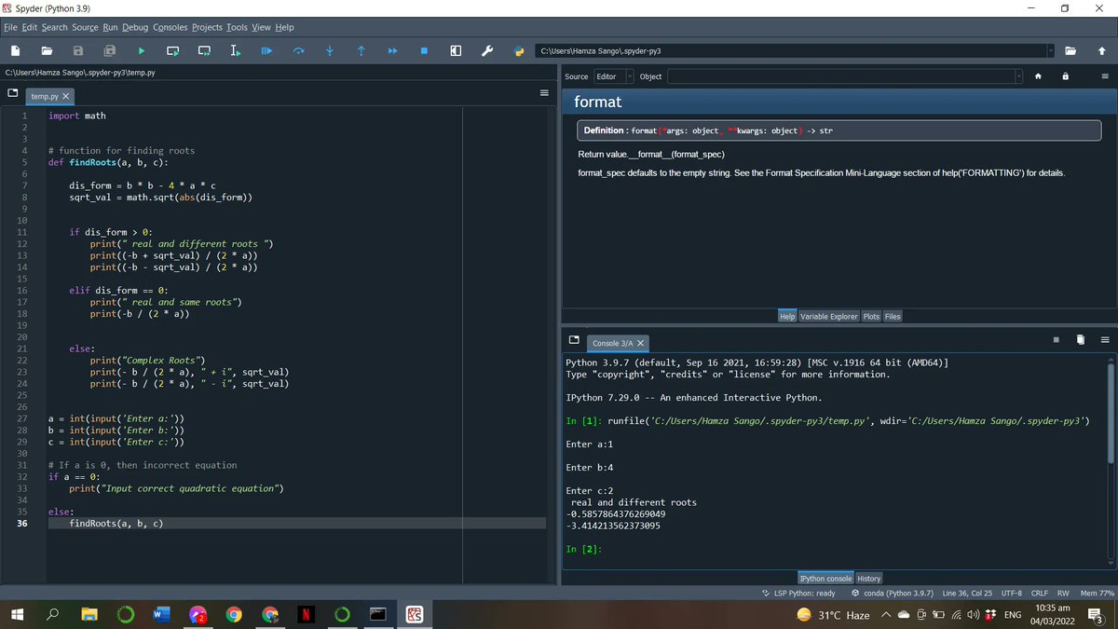Toggle the Help pane lock icon
The image size is (1118, 629).
click(x=1066, y=76)
